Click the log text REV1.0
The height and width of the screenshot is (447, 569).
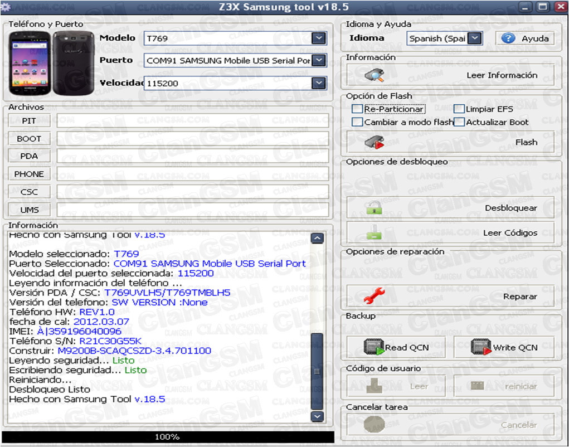(x=97, y=312)
